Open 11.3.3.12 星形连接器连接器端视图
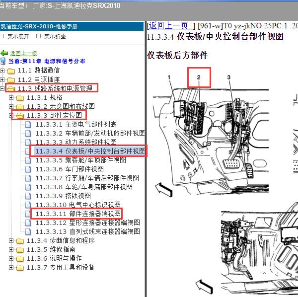The width and height of the screenshot is (298, 297). (88, 223)
